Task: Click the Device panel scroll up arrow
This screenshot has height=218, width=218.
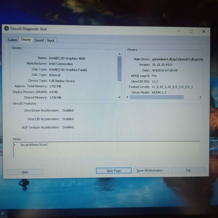Action: pos(119,54)
